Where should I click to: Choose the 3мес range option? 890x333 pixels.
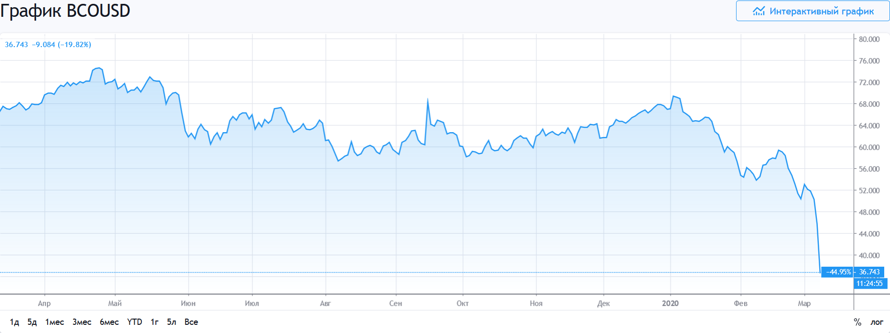pos(82,322)
